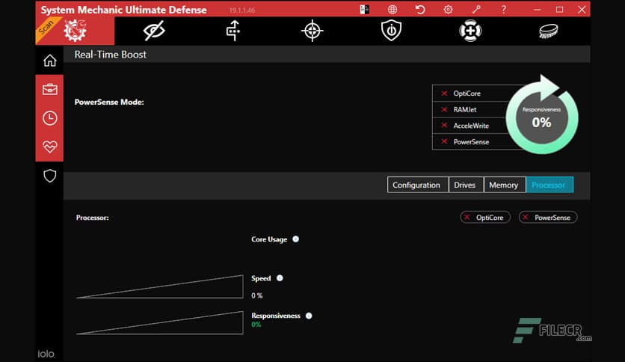The width and height of the screenshot is (625, 362).
Task: Click the key license icon
Action: [476, 9]
